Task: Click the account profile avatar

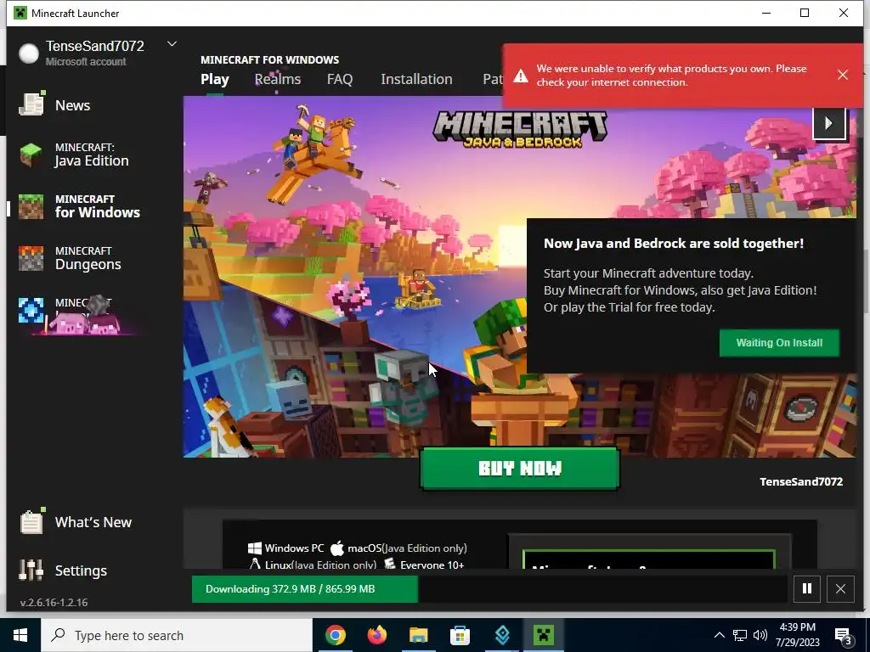Action: click(28, 53)
